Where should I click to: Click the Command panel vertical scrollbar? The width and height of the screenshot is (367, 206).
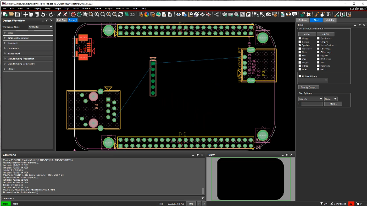click(203, 191)
